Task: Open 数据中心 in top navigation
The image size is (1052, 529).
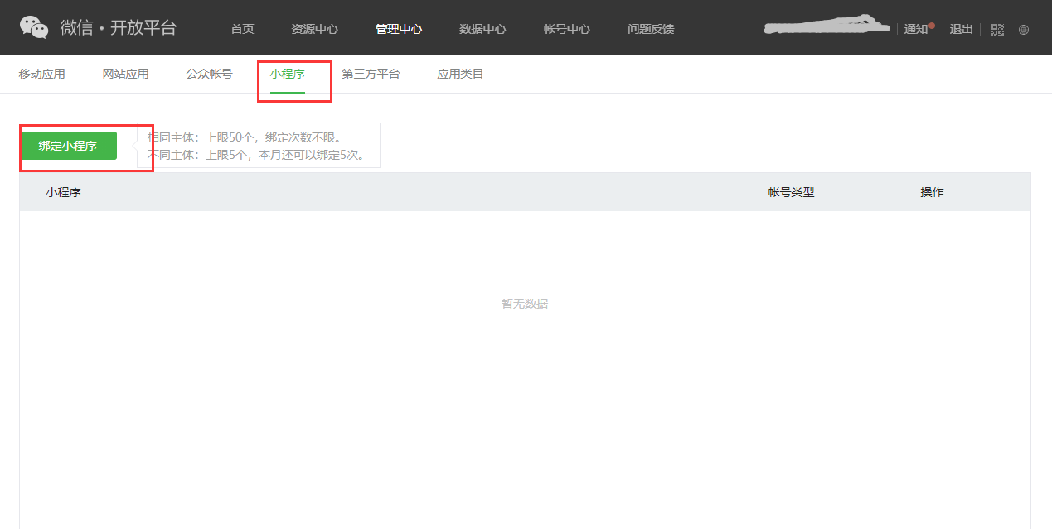Action: tap(482, 29)
